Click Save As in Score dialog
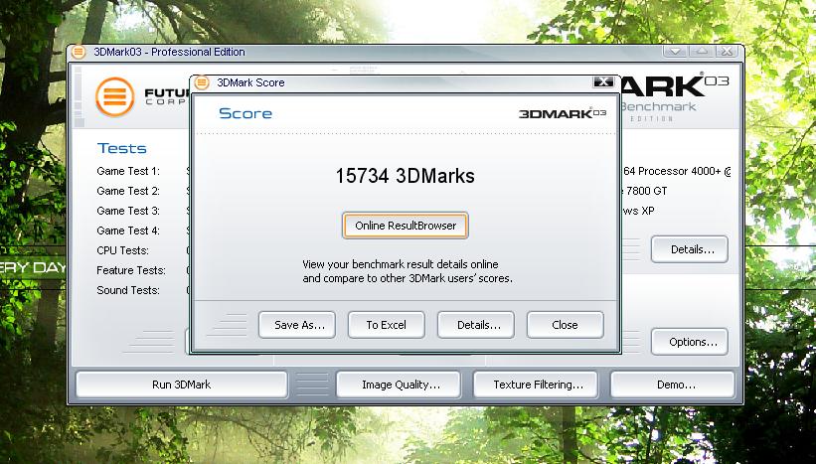The height and width of the screenshot is (464, 816). tap(297, 325)
